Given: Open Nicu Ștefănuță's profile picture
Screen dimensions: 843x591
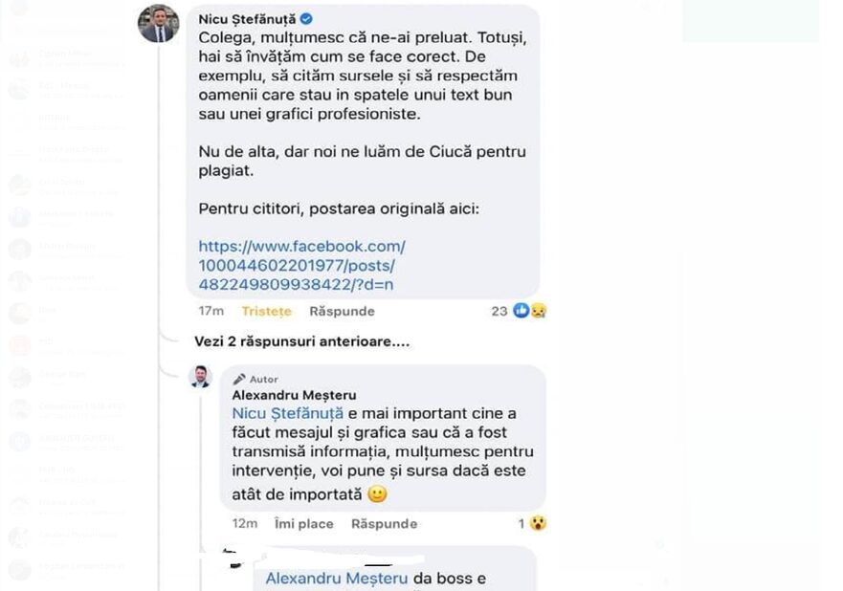Looking at the screenshot, I should 158,24.
